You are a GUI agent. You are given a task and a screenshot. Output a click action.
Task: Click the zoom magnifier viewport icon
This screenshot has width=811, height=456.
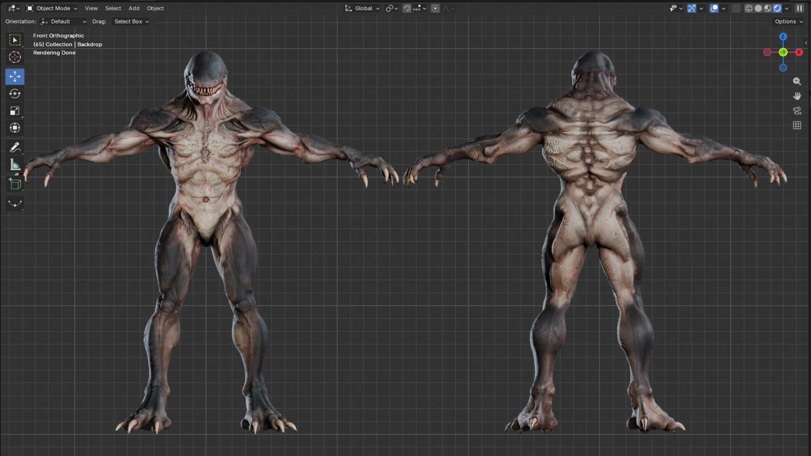[797, 81]
